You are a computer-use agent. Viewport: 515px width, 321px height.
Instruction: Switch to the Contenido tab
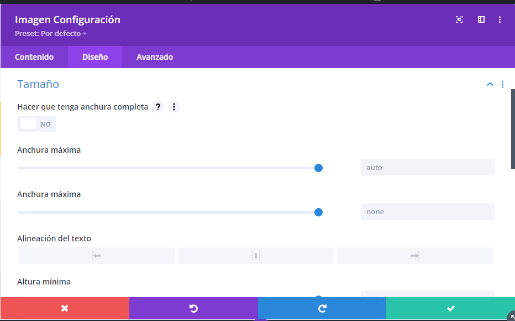point(34,57)
